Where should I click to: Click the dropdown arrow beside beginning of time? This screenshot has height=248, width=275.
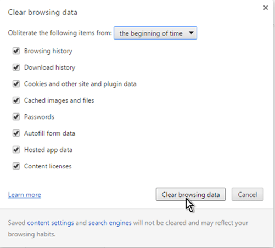pos(191,33)
